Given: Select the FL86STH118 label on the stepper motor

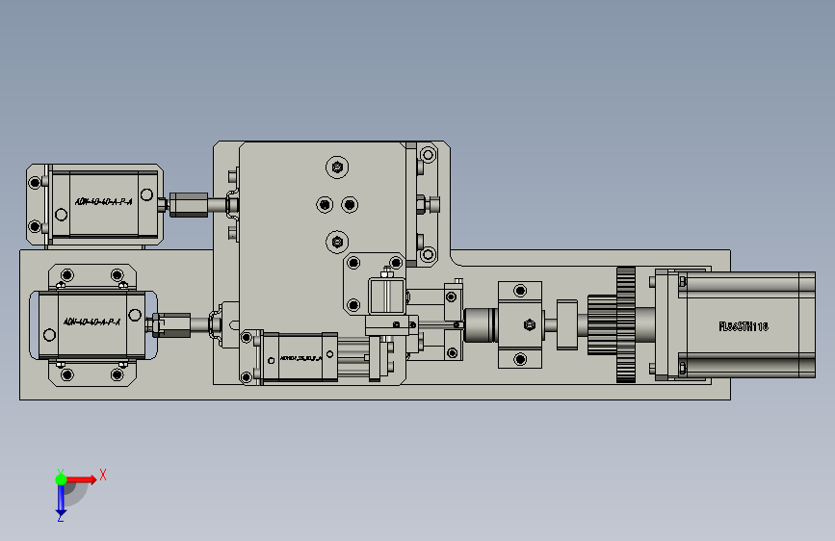Looking at the screenshot, I should coord(744,326).
